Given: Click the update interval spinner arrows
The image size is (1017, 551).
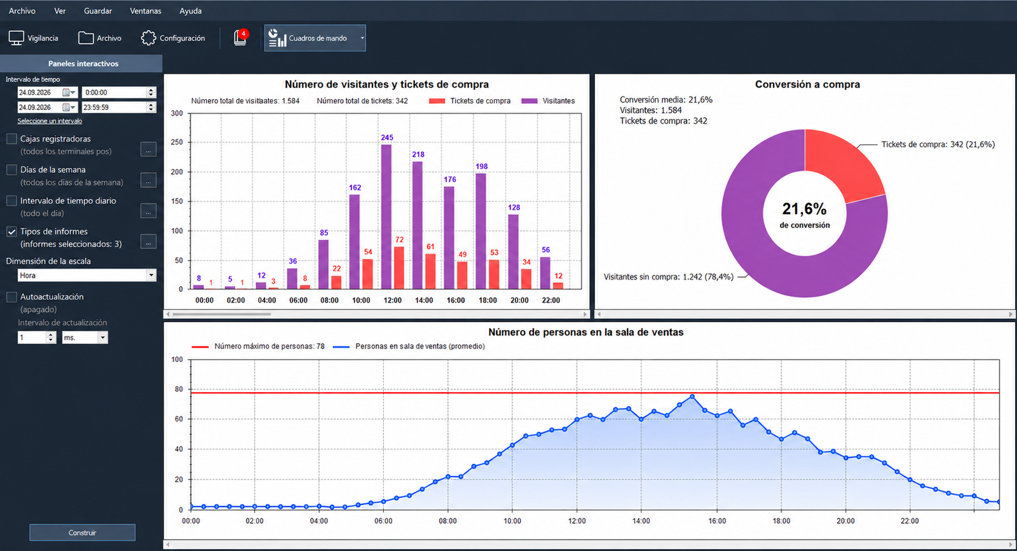Looking at the screenshot, I should [x=51, y=337].
